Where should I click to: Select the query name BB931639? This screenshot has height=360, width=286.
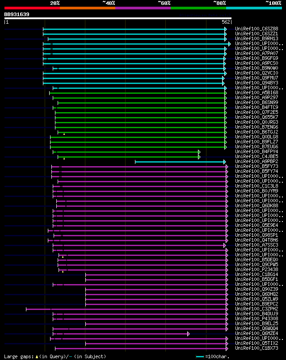click(17, 14)
